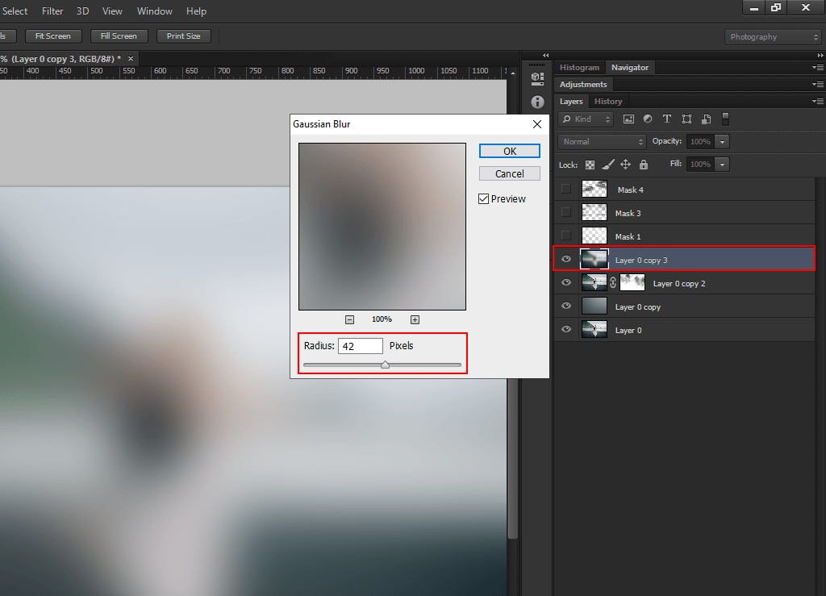Open the Layers panel menu icon
This screenshot has height=596, width=826.
818,101
